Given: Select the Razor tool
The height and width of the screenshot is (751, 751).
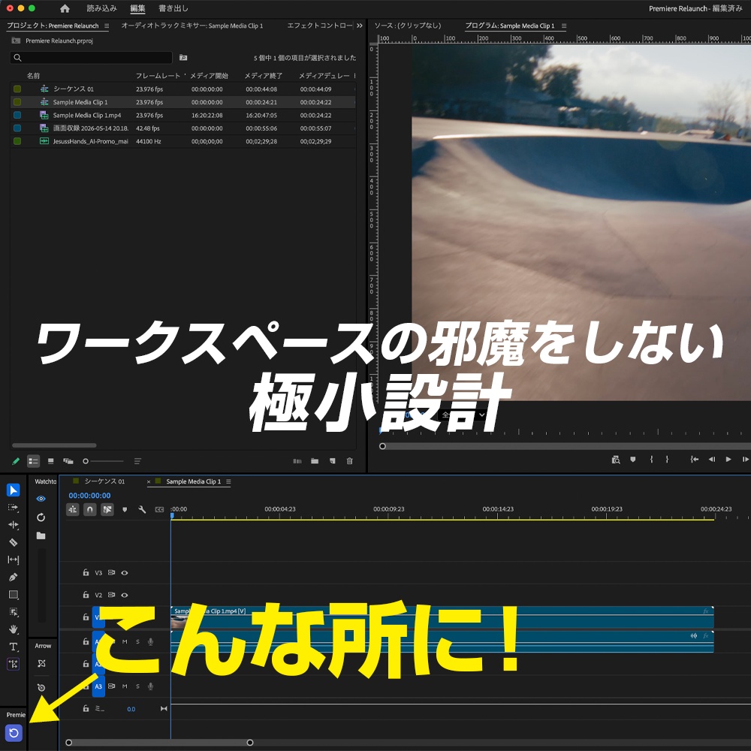Looking at the screenshot, I should click(14, 542).
